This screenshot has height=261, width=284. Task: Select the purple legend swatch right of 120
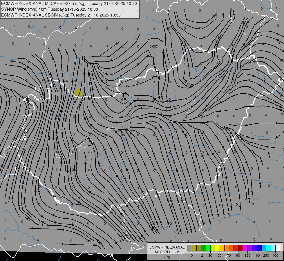[x=250, y=248]
